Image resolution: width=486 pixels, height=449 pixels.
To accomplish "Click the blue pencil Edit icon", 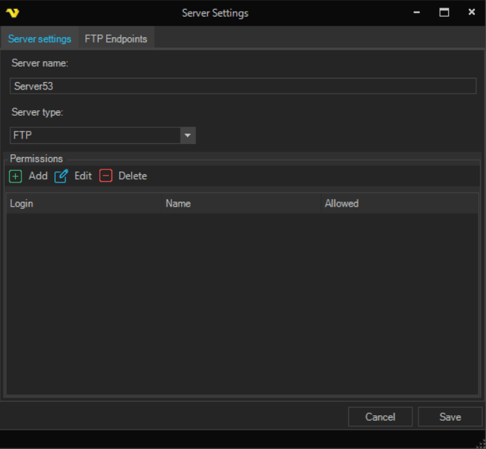I will point(61,176).
